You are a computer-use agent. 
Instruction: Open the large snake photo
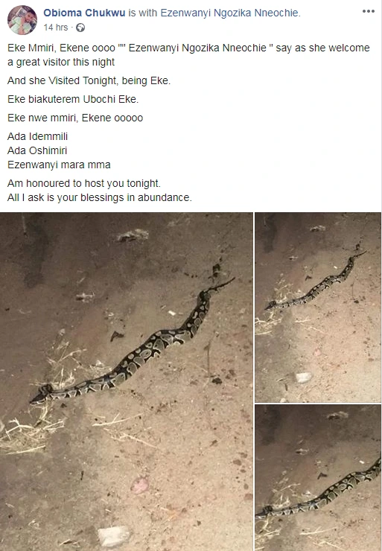pyautogui.click(x=127, y=382)
